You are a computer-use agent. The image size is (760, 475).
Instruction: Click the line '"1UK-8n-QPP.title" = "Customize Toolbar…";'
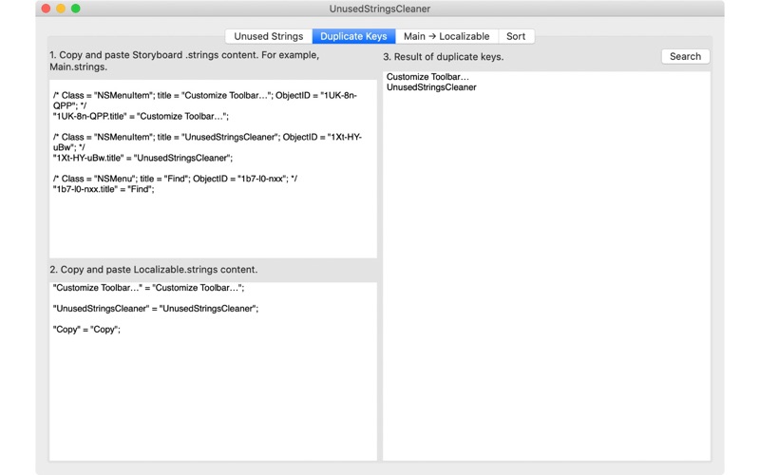[x=141, y=116]
